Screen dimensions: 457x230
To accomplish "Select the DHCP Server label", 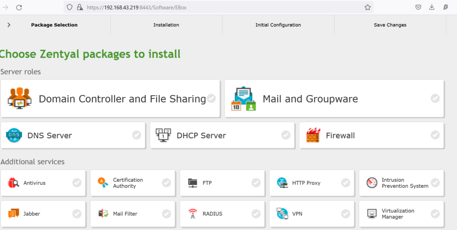I will [x=201, y=136].
